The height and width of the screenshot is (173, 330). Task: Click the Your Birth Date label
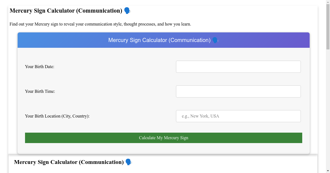pos(40,66)
